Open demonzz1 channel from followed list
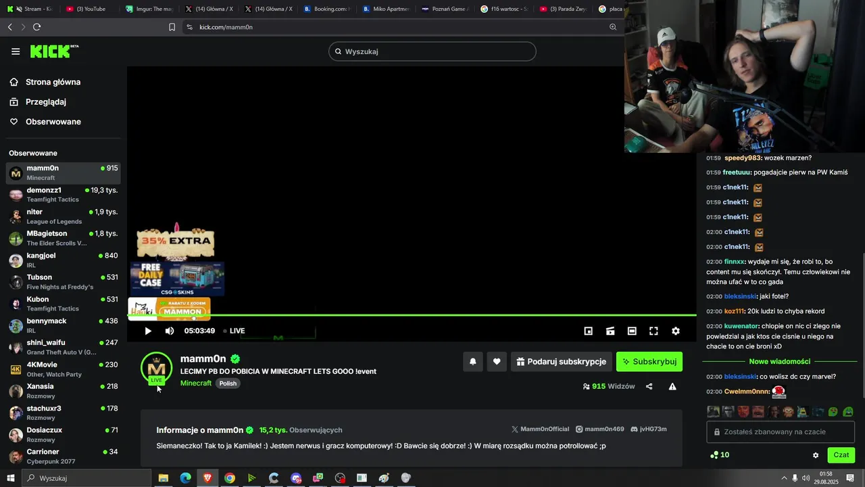865x487 pixels. 64,195
